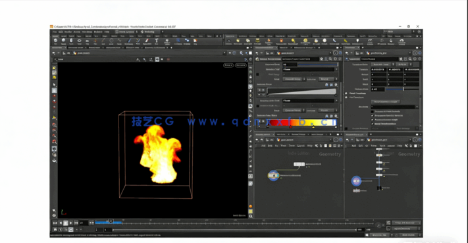Click the current frame input field in timeline

pos(84,223)
